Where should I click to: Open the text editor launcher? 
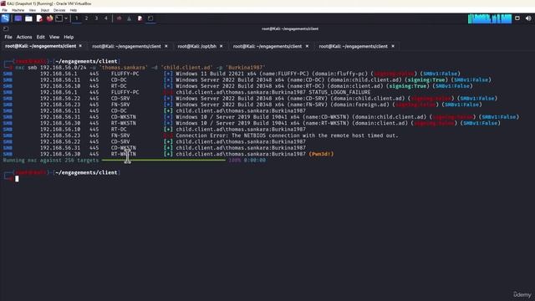[39, 18]
